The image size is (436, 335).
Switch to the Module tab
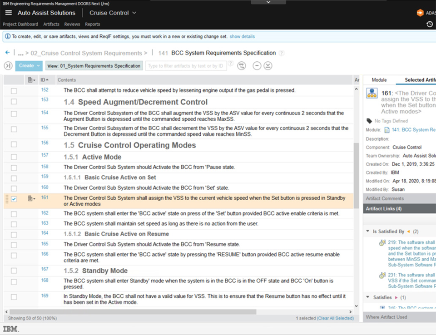click(379, 80)
